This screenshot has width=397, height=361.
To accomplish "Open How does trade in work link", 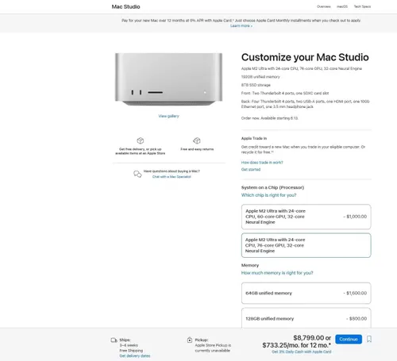I will [x=262, y=163].
